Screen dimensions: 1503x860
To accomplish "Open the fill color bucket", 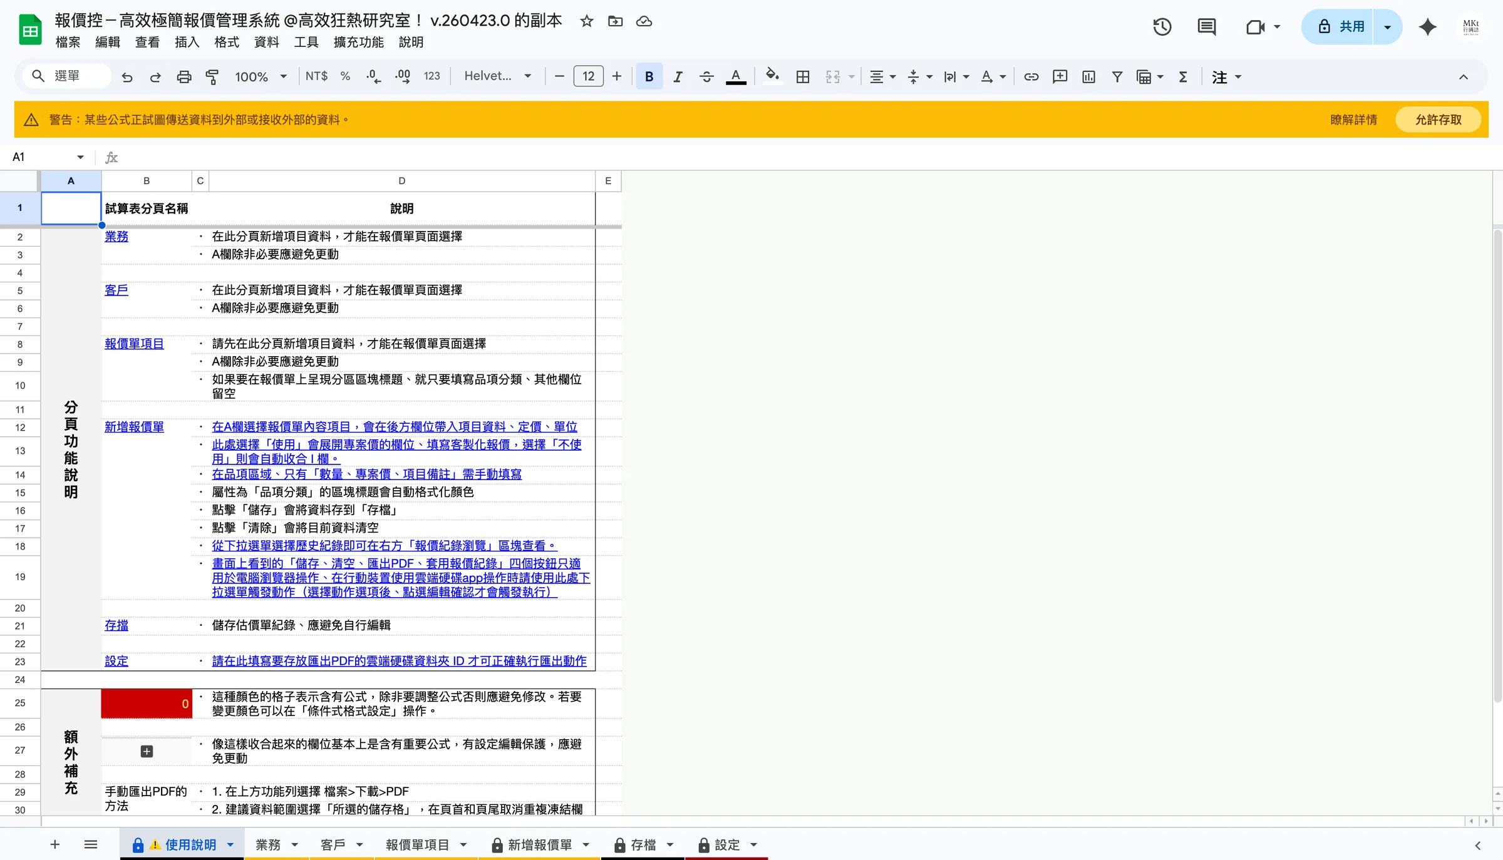I will click(x=773, y=76).
